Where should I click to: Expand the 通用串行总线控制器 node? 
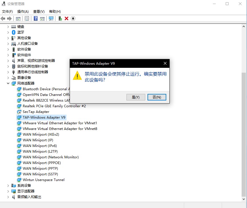[x=8, y=72]
